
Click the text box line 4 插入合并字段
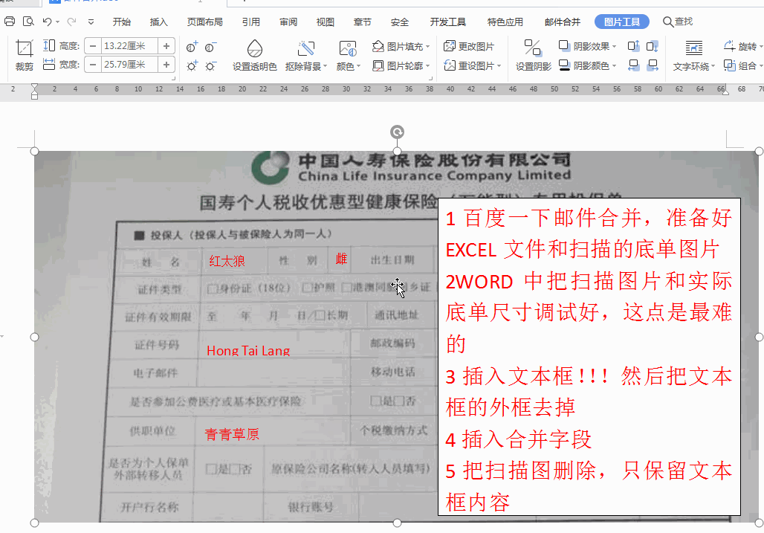pyautogui.click(x=519, y=439)
